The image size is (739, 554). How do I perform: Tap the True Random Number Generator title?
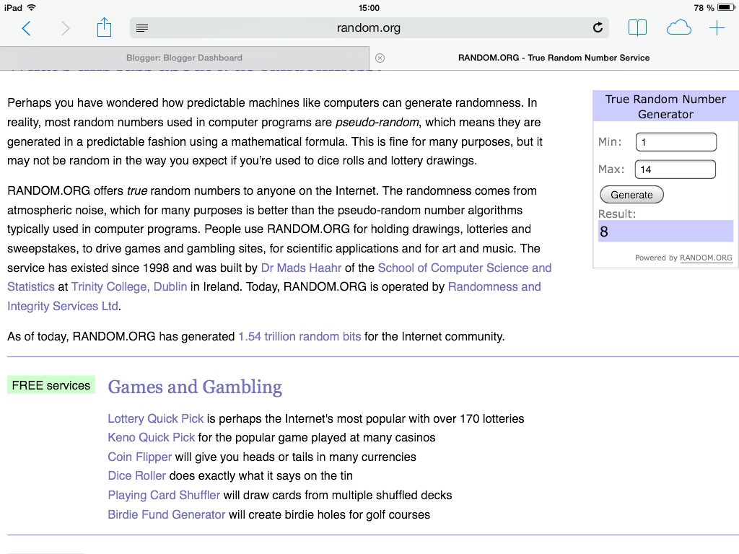pos(665,107)
